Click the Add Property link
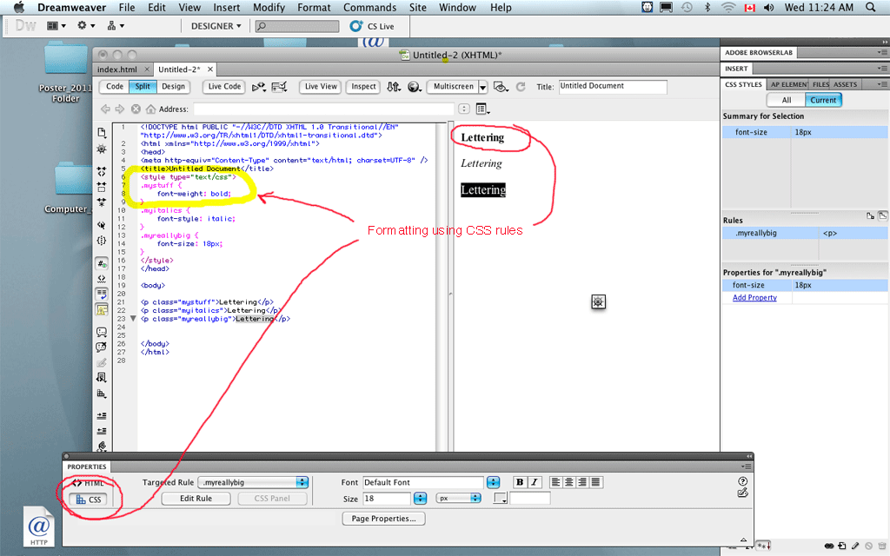Screen dimensions: 890x556 point(754,297)
